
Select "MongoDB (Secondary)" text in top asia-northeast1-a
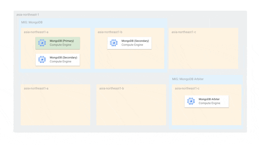point(63,57)
